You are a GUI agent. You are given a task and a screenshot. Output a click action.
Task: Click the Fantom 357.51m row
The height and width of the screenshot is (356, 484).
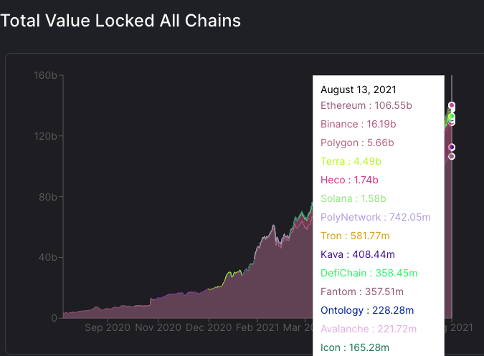click(362, 292)
